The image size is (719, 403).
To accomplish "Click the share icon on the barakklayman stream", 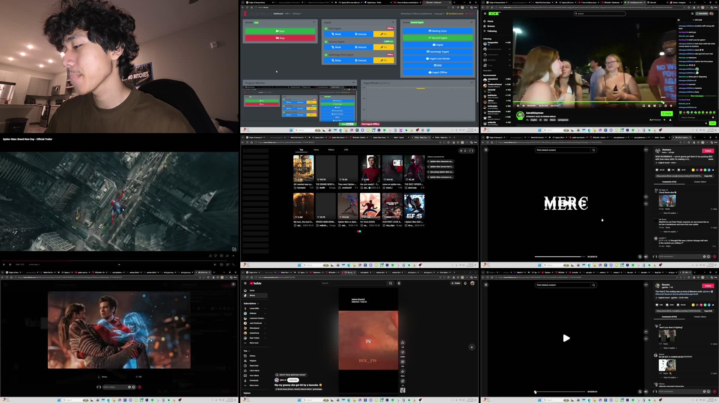I will click(x=664, y=120).
